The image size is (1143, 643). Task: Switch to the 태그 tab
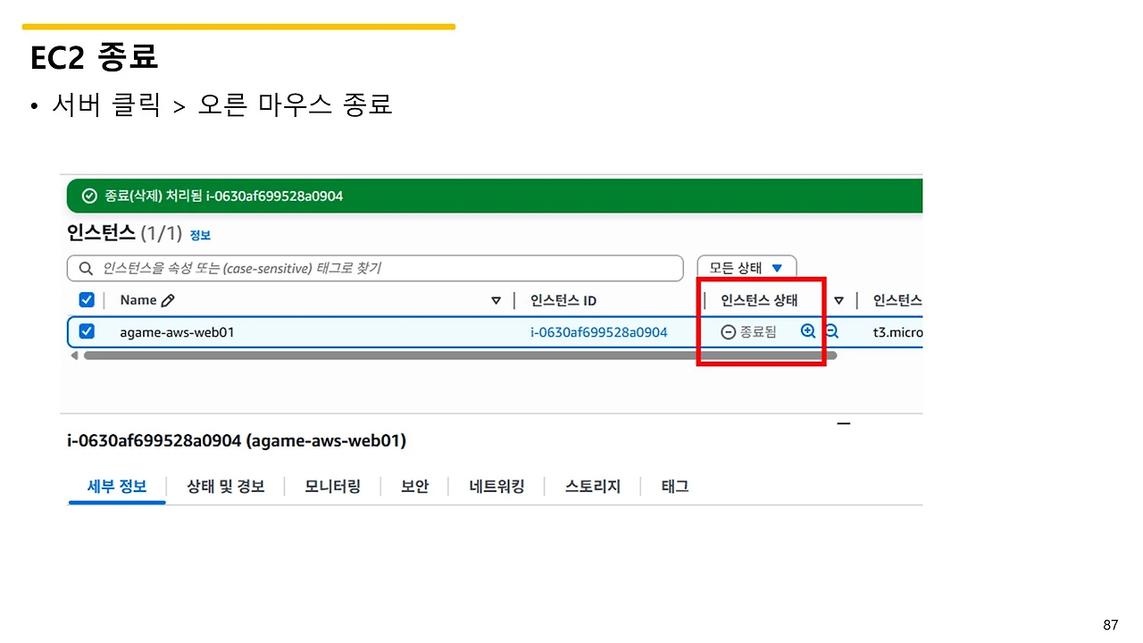click(674, 486)
